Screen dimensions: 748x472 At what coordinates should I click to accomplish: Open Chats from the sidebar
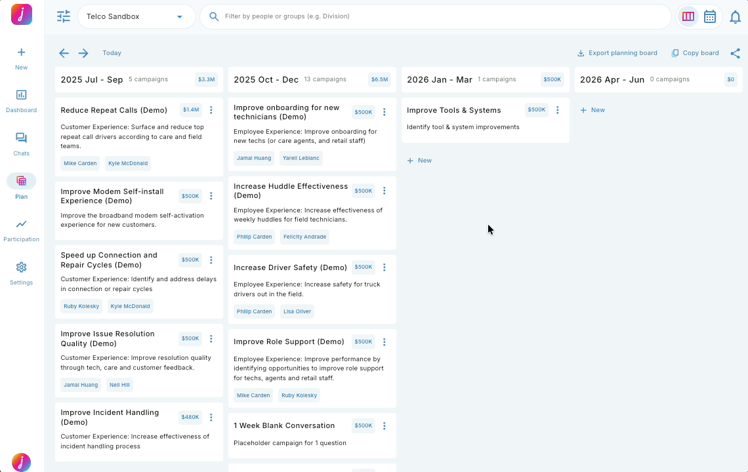pyautogui.click(x=21, y=144)
